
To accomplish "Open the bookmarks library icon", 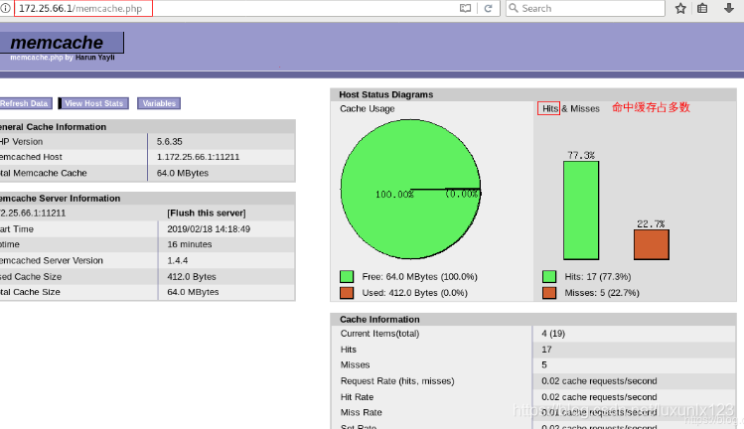I will (702, 8).
